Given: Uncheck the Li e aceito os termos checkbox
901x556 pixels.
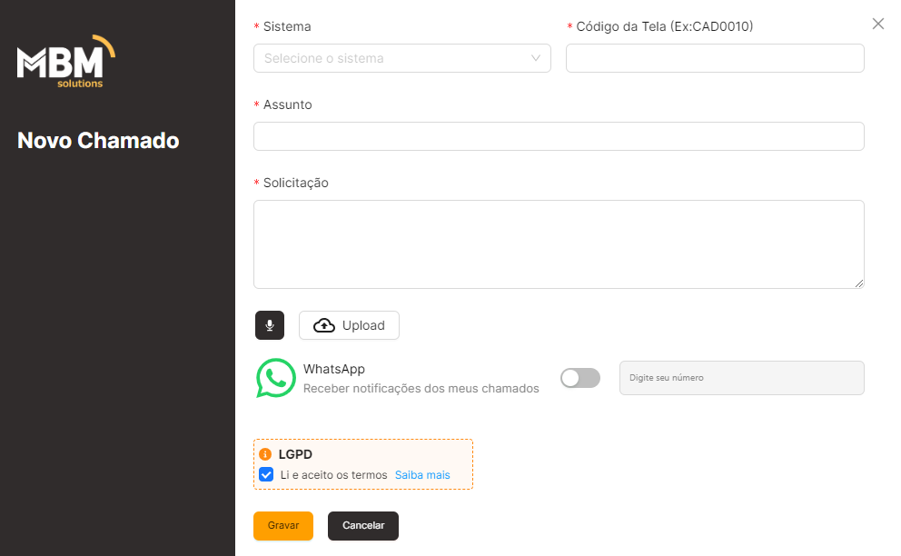Looking at the screenshot, I should tap(266, 474).
